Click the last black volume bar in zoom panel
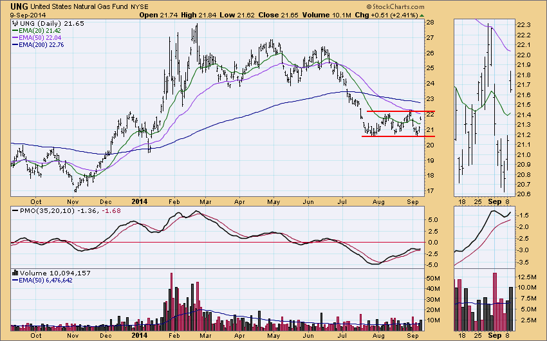 (x=511, y=309)
